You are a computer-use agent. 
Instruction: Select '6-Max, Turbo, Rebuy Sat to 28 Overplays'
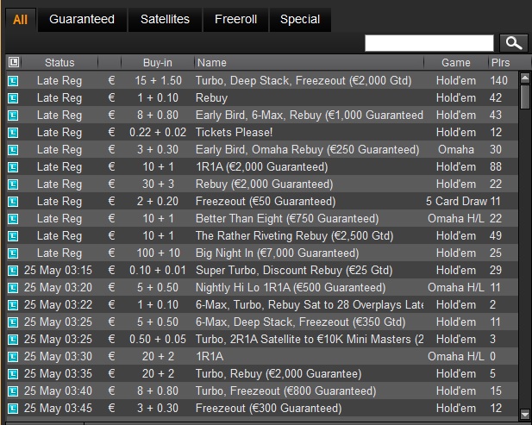click(x=309, y=304)
